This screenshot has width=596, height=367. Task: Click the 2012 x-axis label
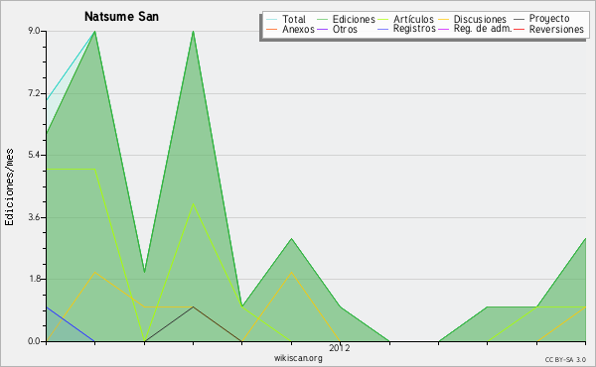340,348
